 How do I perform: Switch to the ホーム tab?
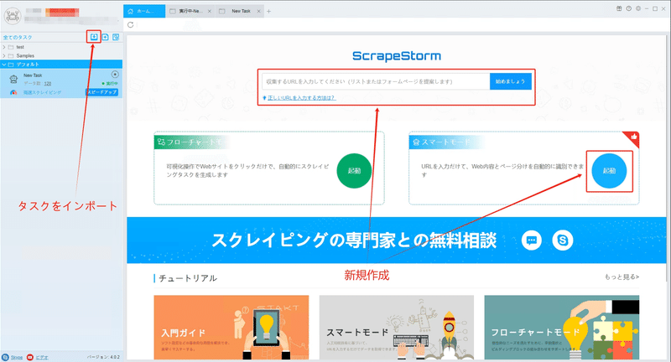(x=144, y=12)
